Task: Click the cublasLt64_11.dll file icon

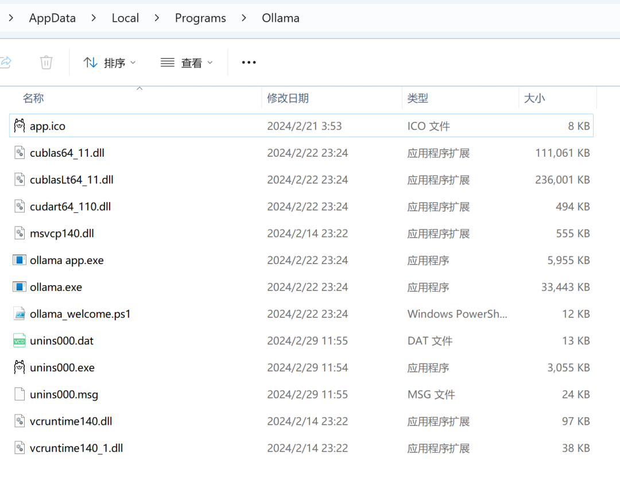Action: pos(20,180)
